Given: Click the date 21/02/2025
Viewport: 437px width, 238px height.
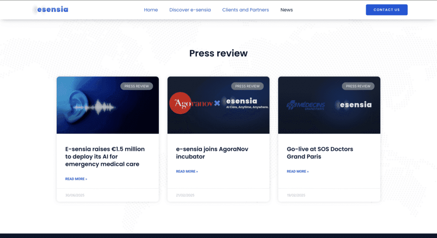Looking at the screenshot, I should (185, 195).
